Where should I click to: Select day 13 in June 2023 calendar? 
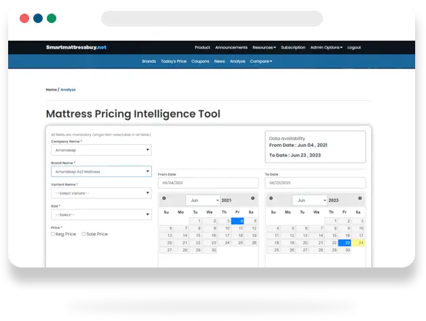coord(302,236)
